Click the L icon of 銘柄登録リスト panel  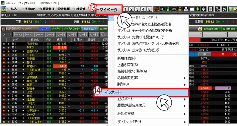pyautogui.click(x=3, y=29)
